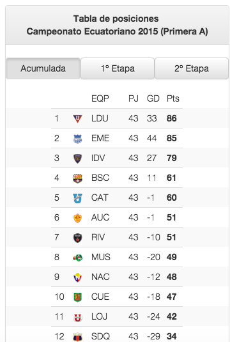This screenshot has width=230, height=342.
Task: Select the 2° Etapa tab
Action: (x=192, y=68)
